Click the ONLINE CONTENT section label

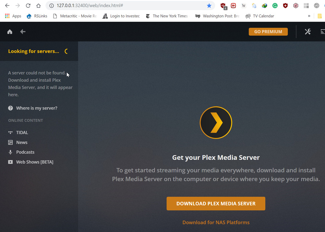pyautogui.click(x=26, y=120)
